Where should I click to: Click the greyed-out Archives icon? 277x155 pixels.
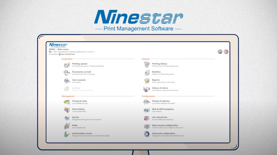[66, 89]
